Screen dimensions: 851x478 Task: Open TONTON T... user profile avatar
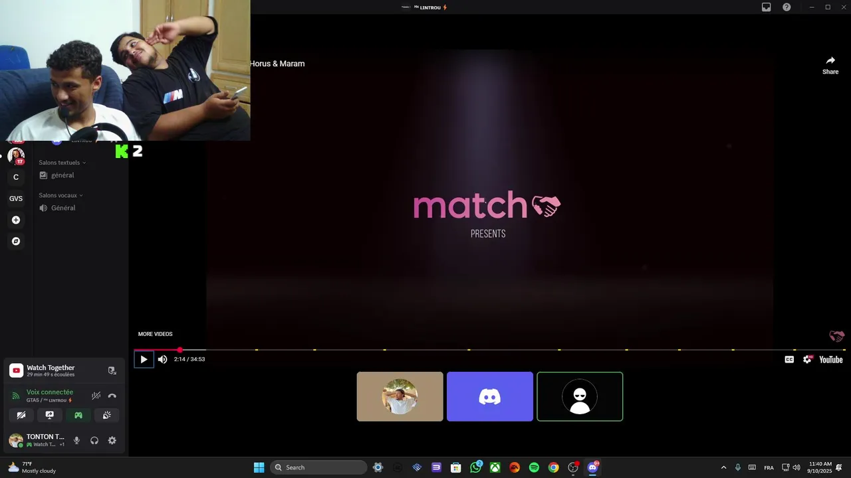[15, 440]
